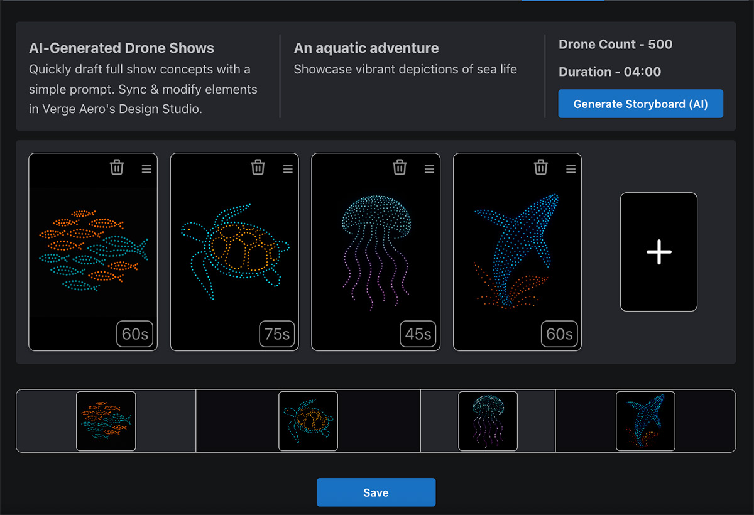Viewport: 754px width, 515px height.
Task: Click the An aquatic adventure prompt title
Action: [366, 48]
